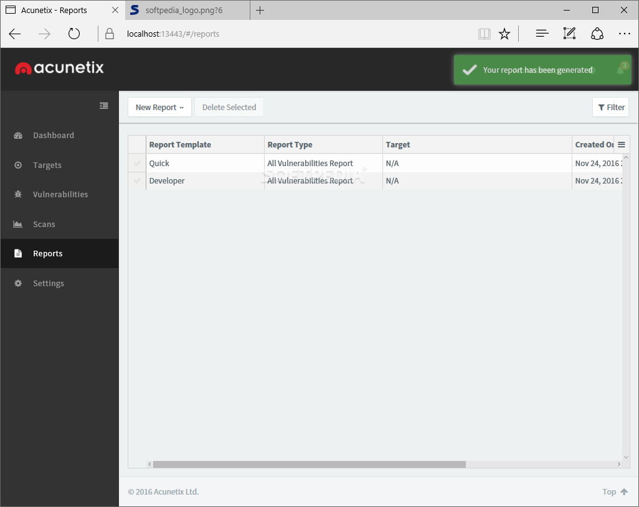Tick the checkbox for the Quick report
Image resolution: width=639 pixels, height=507 pixels.
[137, 163]
